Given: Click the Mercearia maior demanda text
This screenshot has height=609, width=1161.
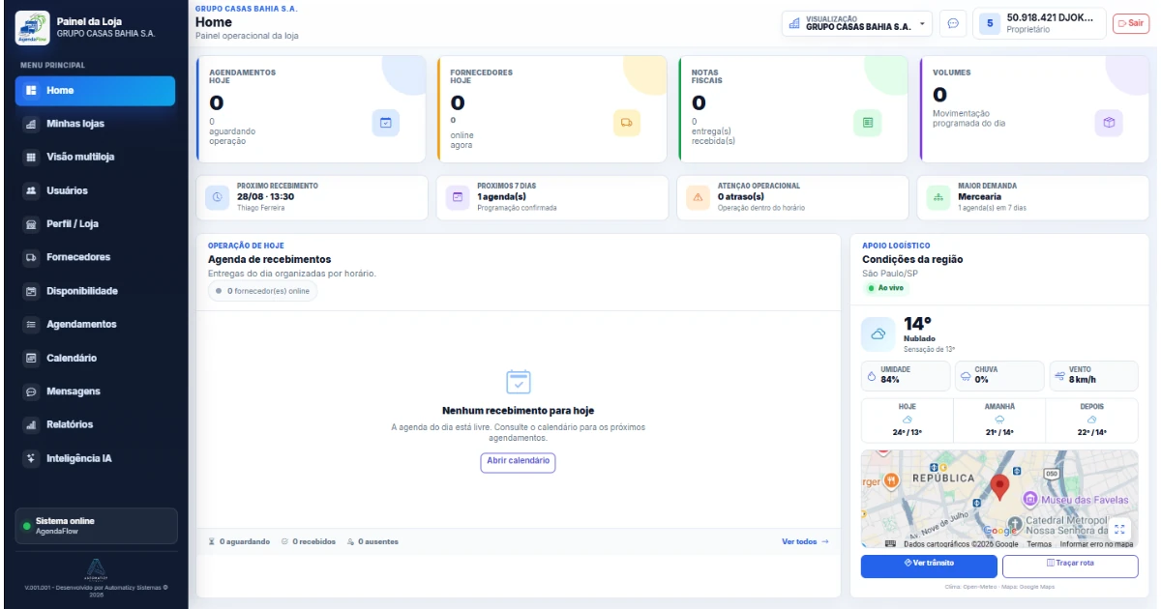Looking at the screenshot, I should point(979,196).
